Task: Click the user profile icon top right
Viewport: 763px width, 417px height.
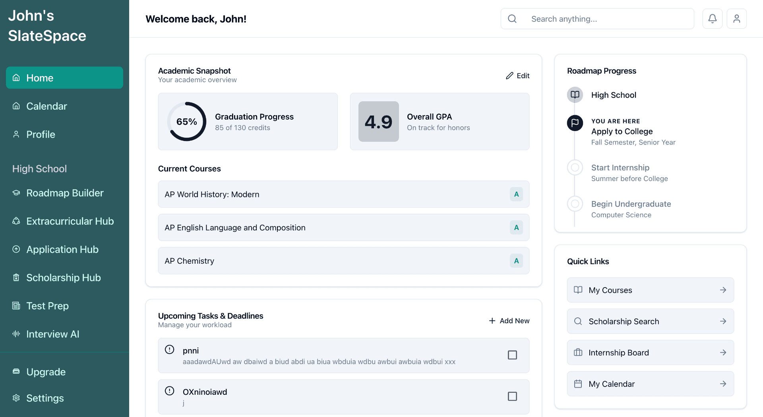Action: (x=737, y=18)
